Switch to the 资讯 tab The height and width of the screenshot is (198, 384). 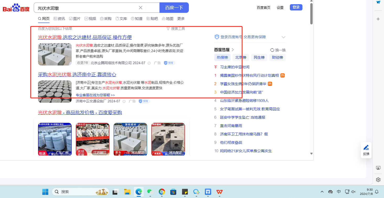point(59,19)
